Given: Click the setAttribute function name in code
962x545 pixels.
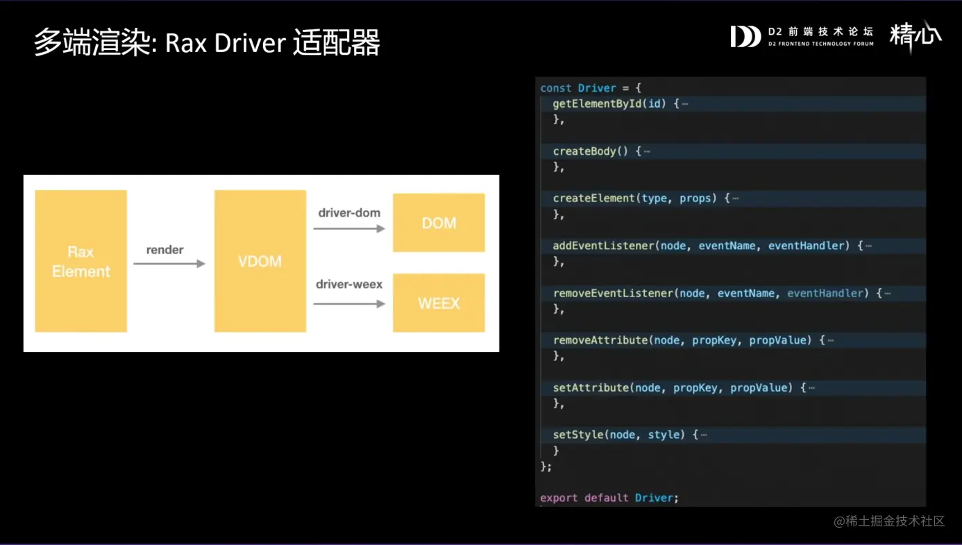Looking at the screenshot, I should [x=591, y=387].
